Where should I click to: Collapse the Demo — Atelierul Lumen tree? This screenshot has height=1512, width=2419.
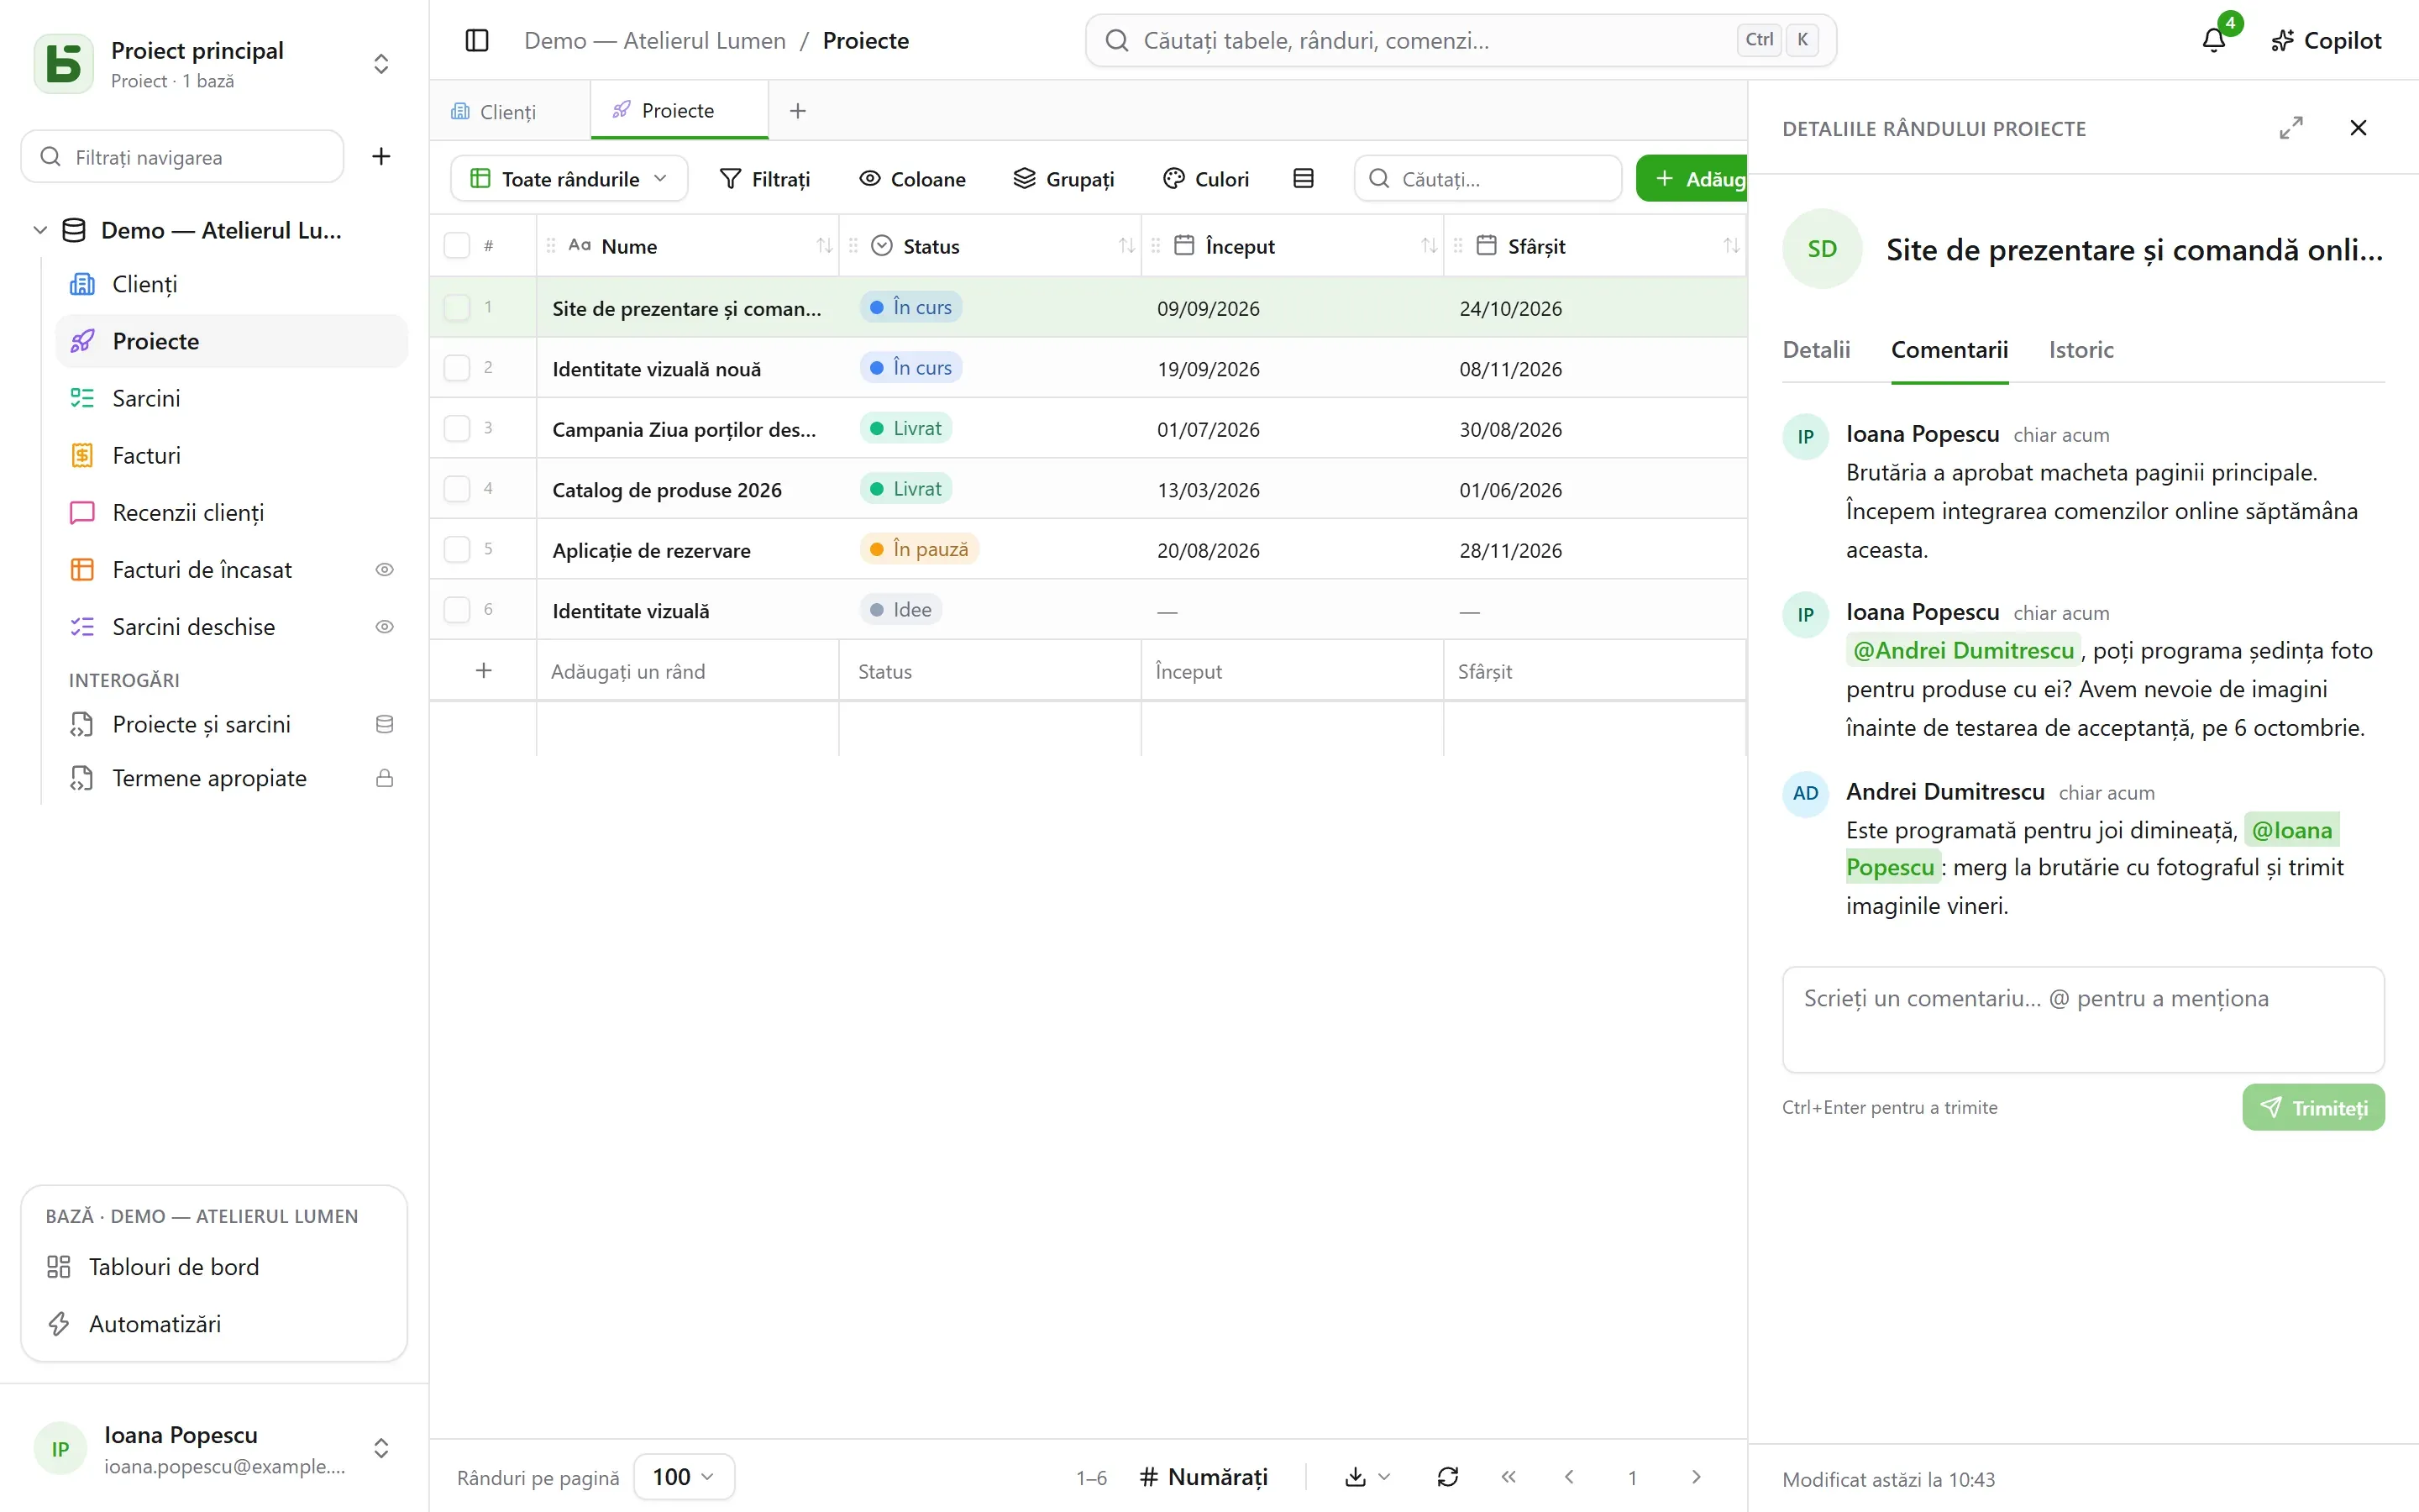click(40, 231)
